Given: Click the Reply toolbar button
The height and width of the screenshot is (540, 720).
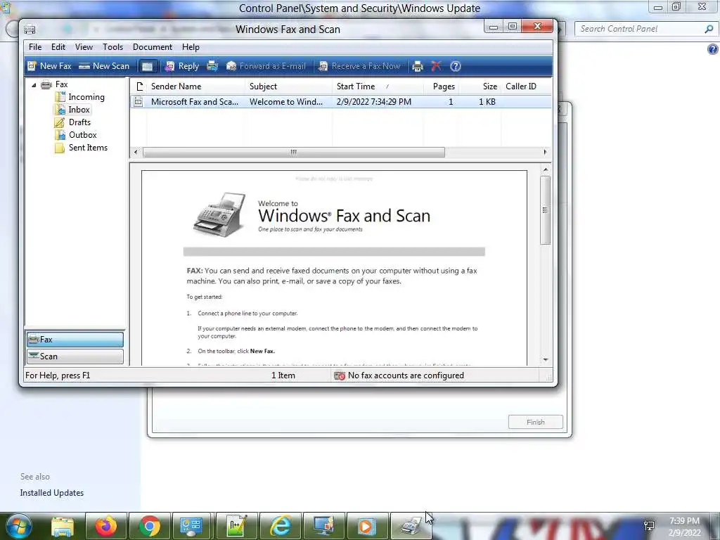Looking at the screenshot, I should [x=182, y=66].
